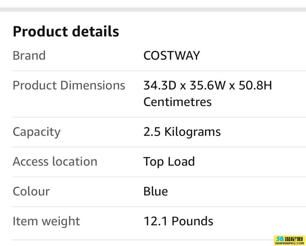Click the Centimetres unit text
The width and height of the screenshot is (306, 246).
(x=177, y=102)
